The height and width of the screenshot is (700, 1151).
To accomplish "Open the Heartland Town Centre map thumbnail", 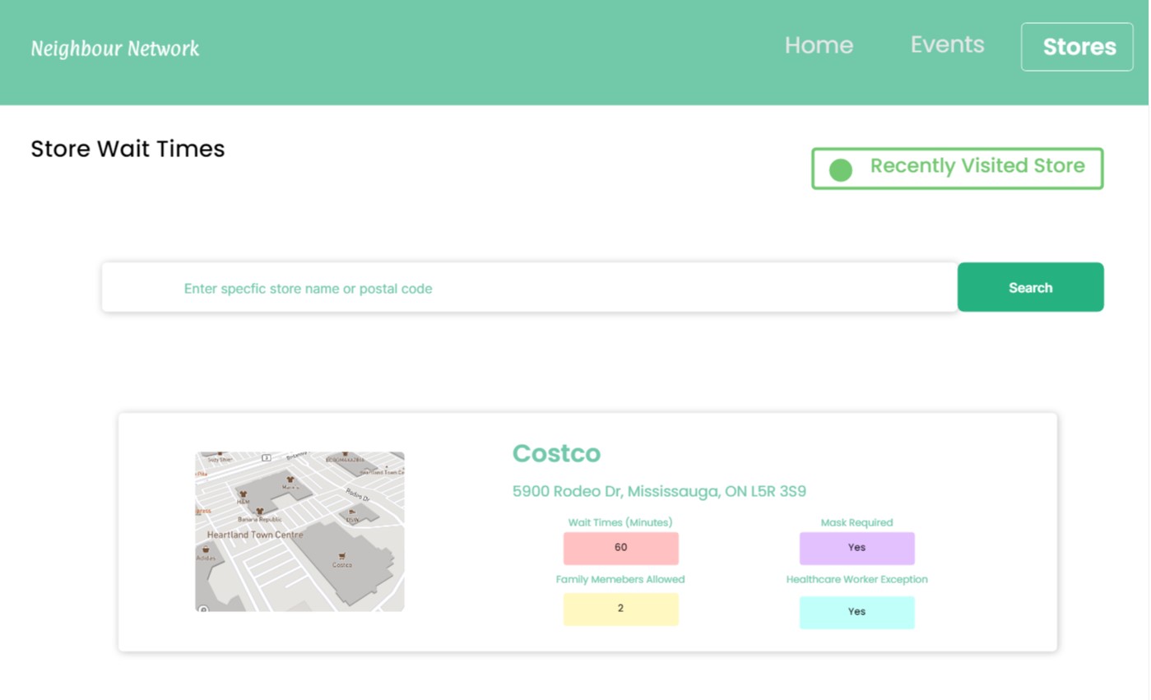I will [299, 531].
